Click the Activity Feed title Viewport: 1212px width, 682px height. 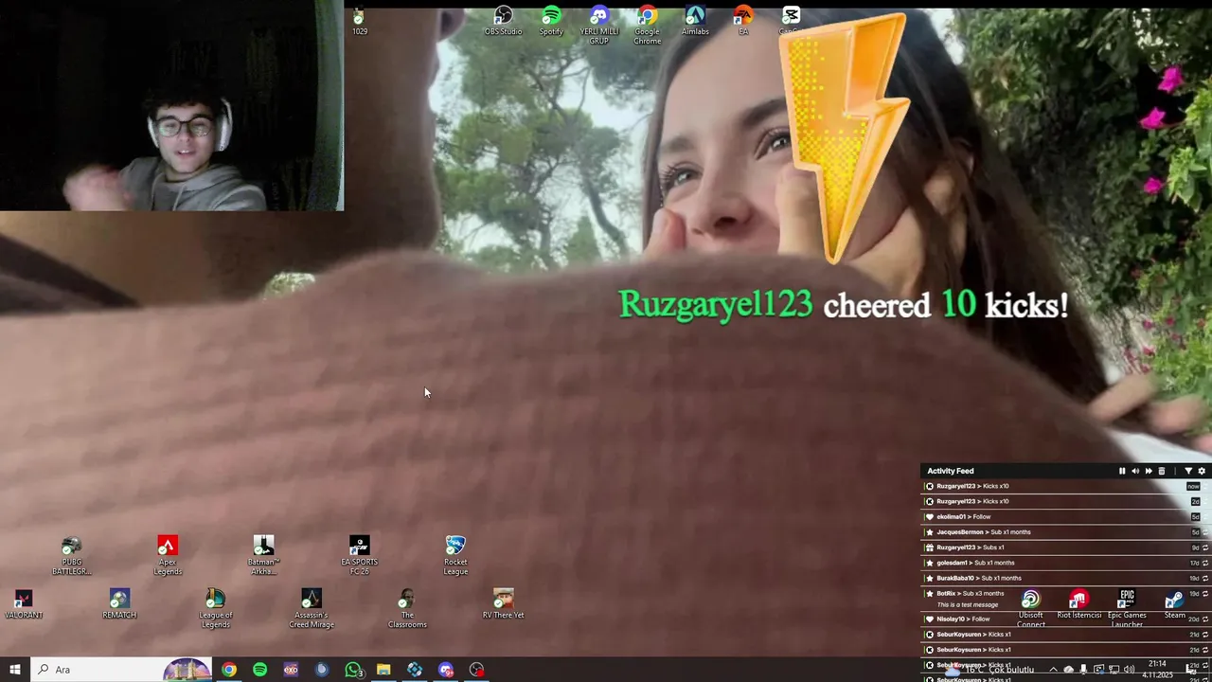pyautogui.click(x=951, y=471)
